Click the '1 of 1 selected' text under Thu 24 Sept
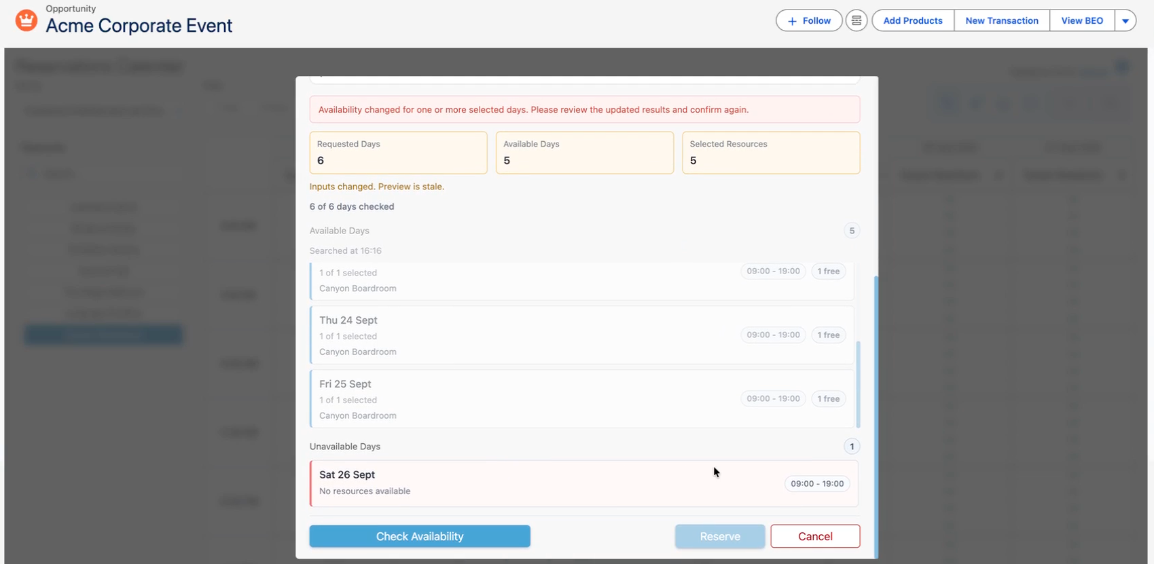 click(348, 336)
